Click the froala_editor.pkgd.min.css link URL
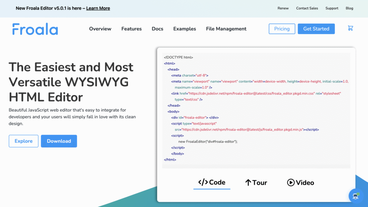Viewport: 368px width, 207px height. coord(251,93)
